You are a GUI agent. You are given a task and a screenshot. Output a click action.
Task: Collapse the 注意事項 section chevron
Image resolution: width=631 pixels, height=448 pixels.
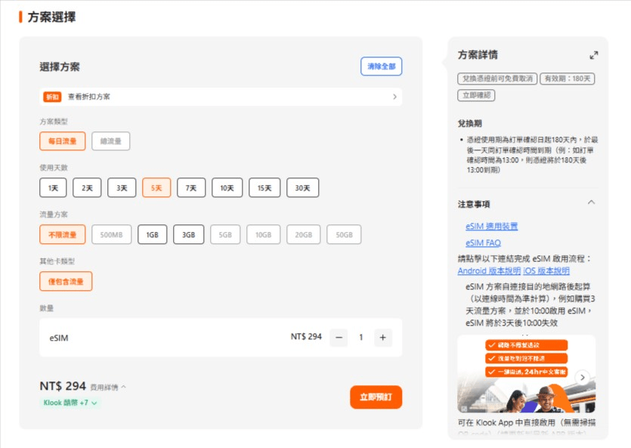(591, 202)
